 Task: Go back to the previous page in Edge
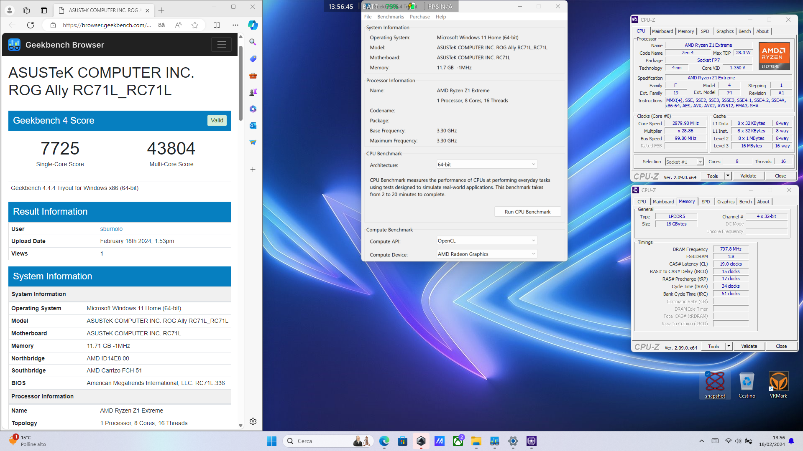(12, 25)
